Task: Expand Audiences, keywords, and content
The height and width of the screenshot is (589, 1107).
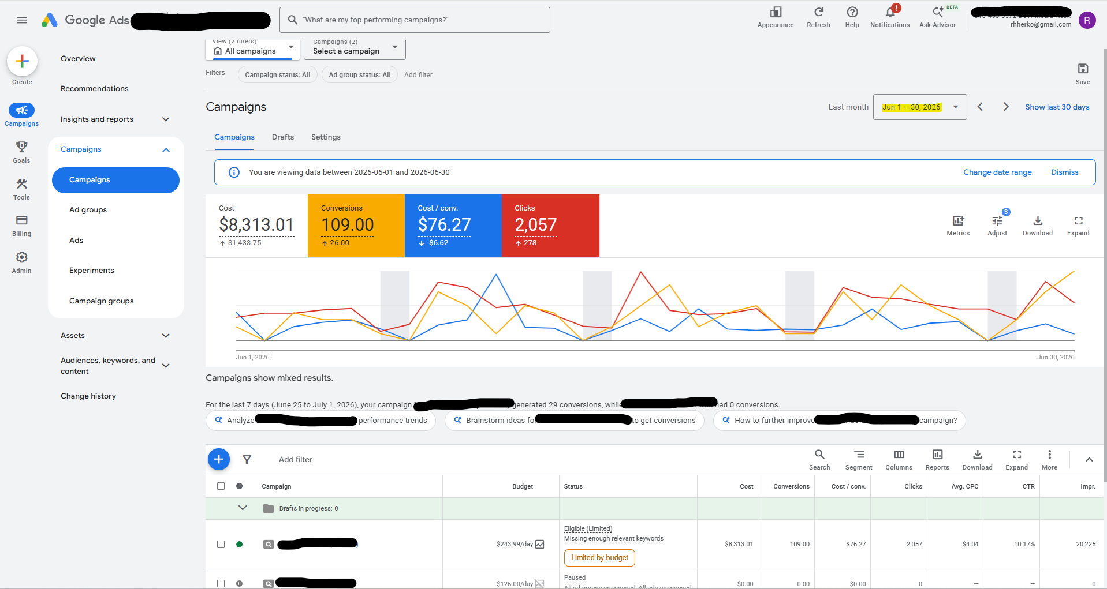Action: coord(166,366)
